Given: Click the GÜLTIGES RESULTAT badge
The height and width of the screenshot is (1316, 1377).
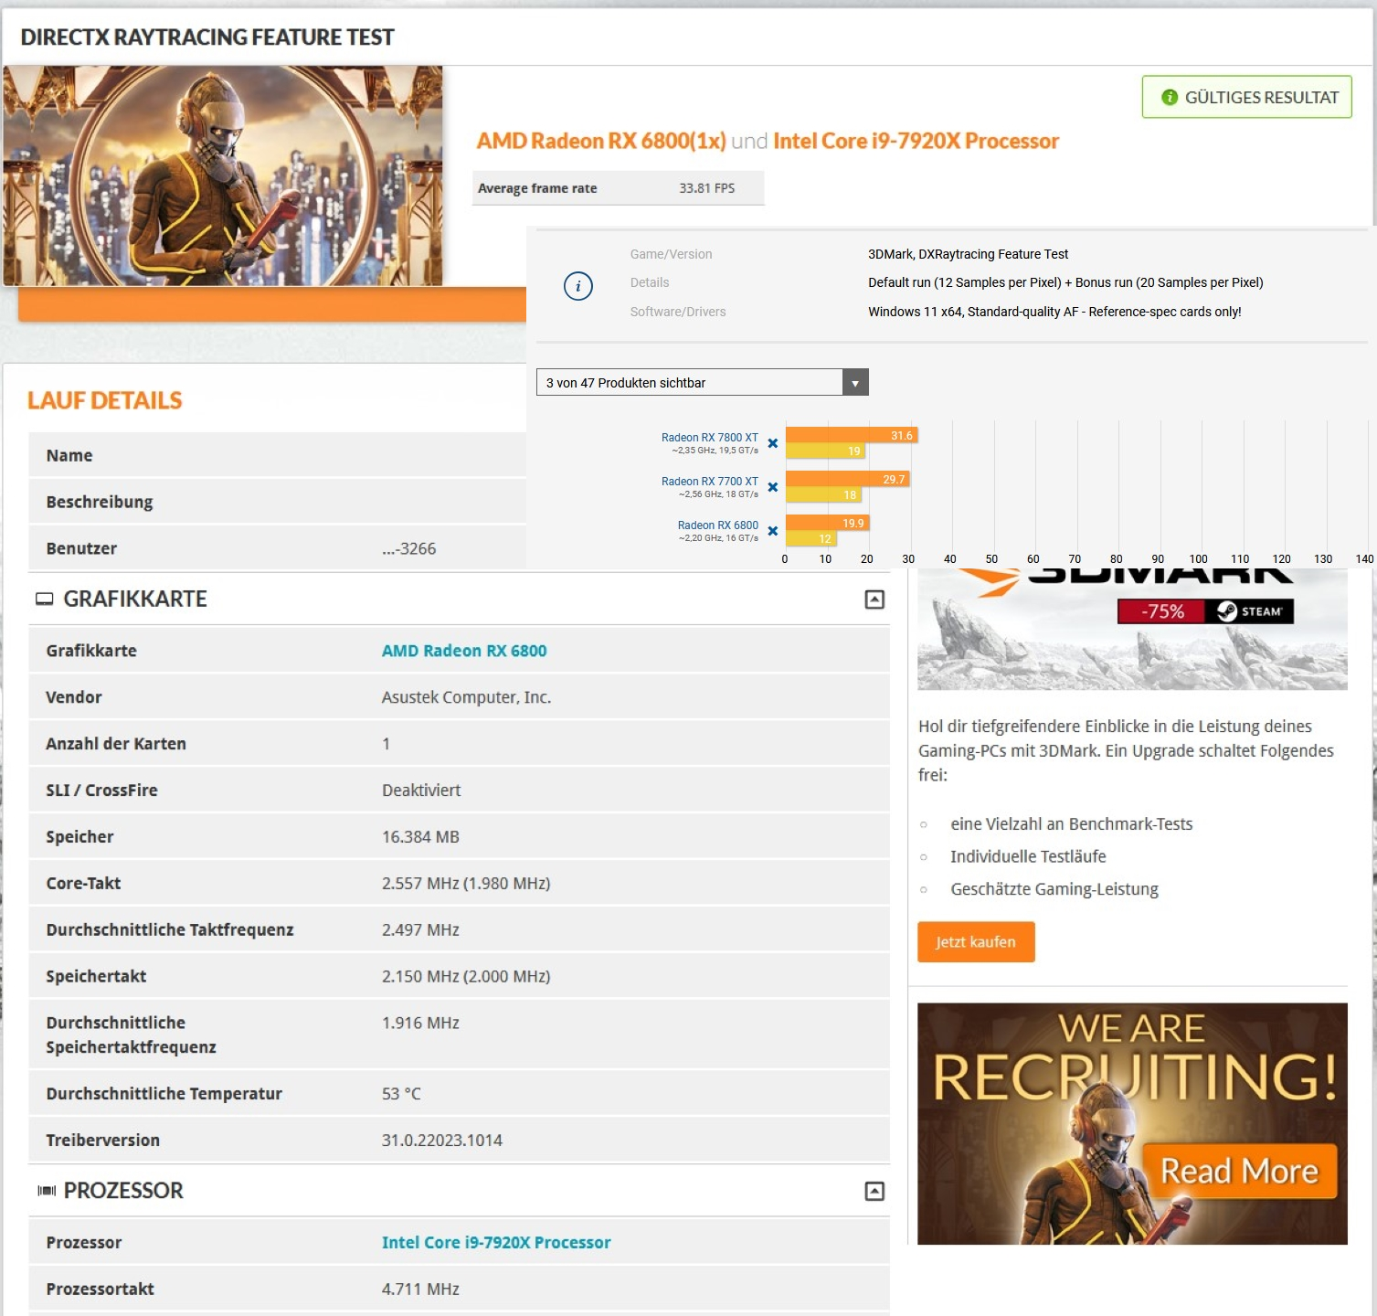Looking at the screenshot, I should (x=1247, y=97).
